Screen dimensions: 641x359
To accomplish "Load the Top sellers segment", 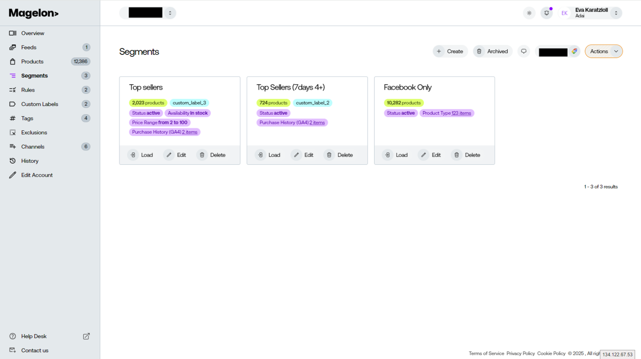I will tap(141, 155).
